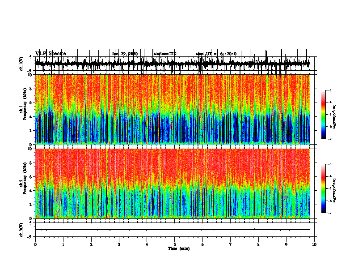Select the ch.2 spectrogram colorbar
Viewport: 354px width, 274px height.
(x=324, y=188)
